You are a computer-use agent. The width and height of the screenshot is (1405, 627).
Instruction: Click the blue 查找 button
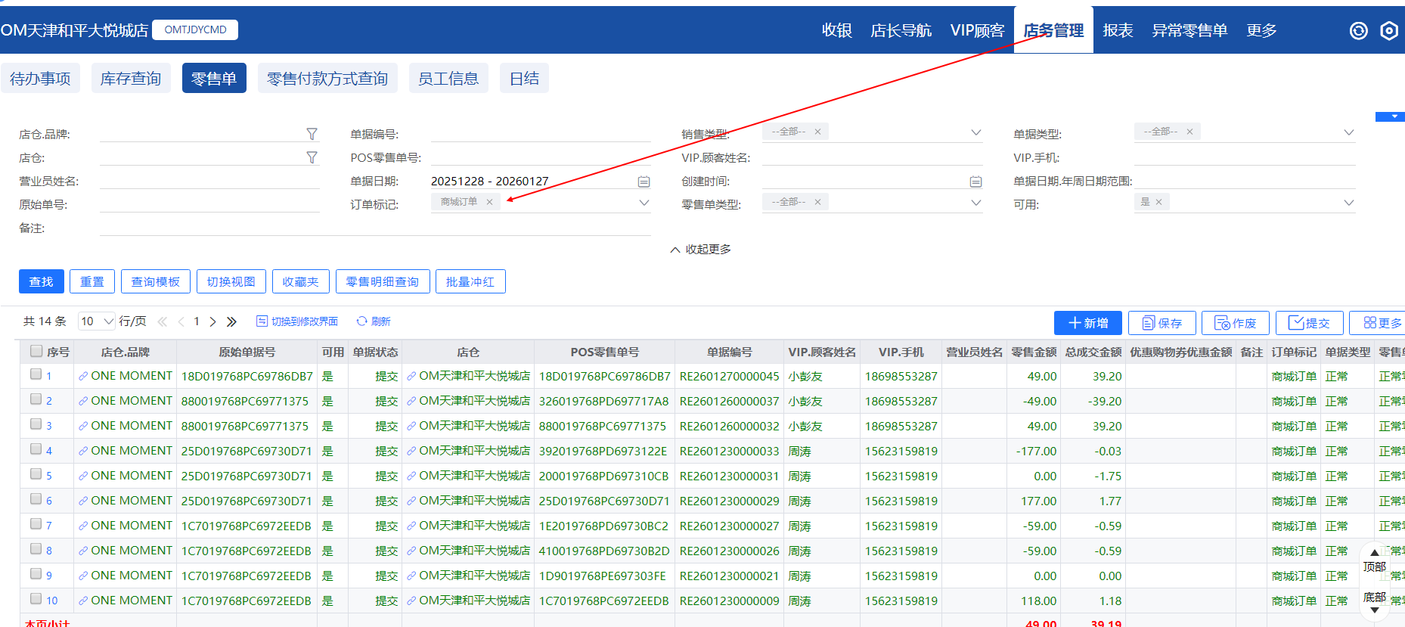point(41,281)
